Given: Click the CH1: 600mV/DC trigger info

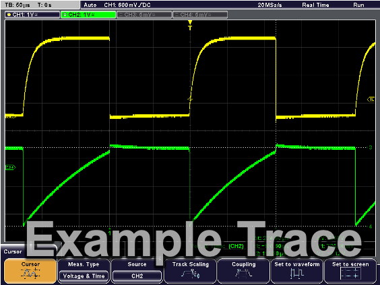Looking at the screenshot, I should [x=127, y=5].
